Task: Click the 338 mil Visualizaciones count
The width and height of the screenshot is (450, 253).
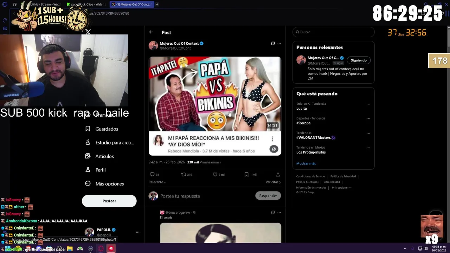Action: tap(204, 162)
